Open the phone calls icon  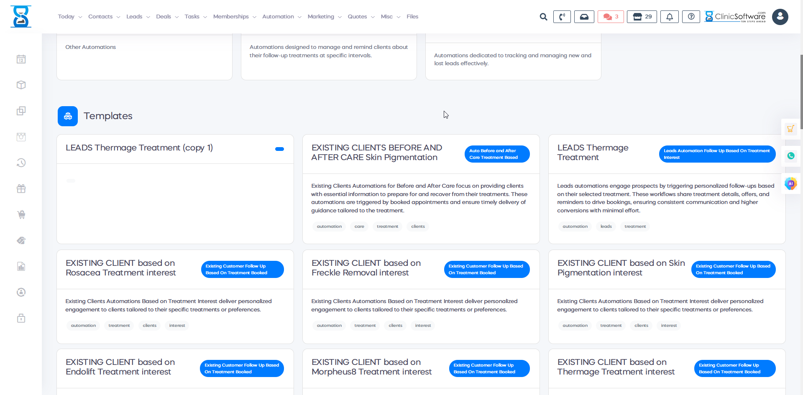[x=562, y=17]
